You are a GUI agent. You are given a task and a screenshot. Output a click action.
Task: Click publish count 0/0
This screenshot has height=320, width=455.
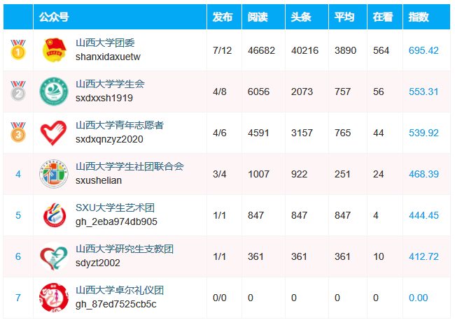219,298
